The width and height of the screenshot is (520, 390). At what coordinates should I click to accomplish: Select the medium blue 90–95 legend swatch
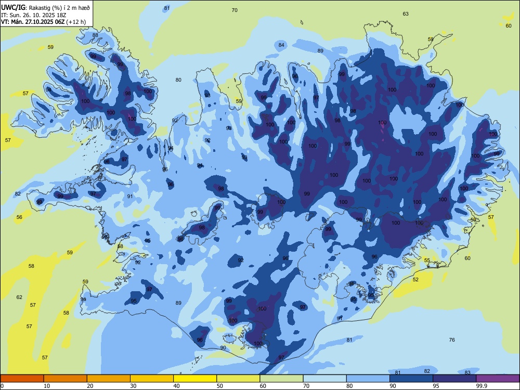pos(411,379)
